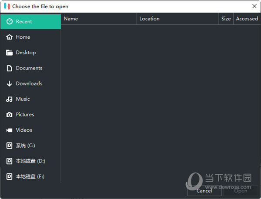The height and width of the screenshot is (199, 261).
Task: Click the Documents file icon
Action: point(9,68)
